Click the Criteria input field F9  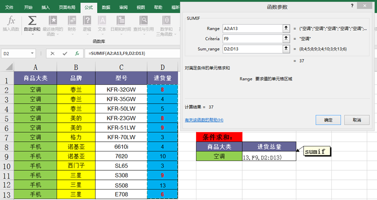click(253, 39)
